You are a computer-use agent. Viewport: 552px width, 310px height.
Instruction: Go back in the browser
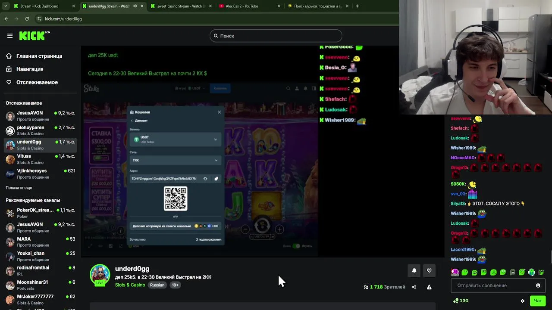[6, 19]
